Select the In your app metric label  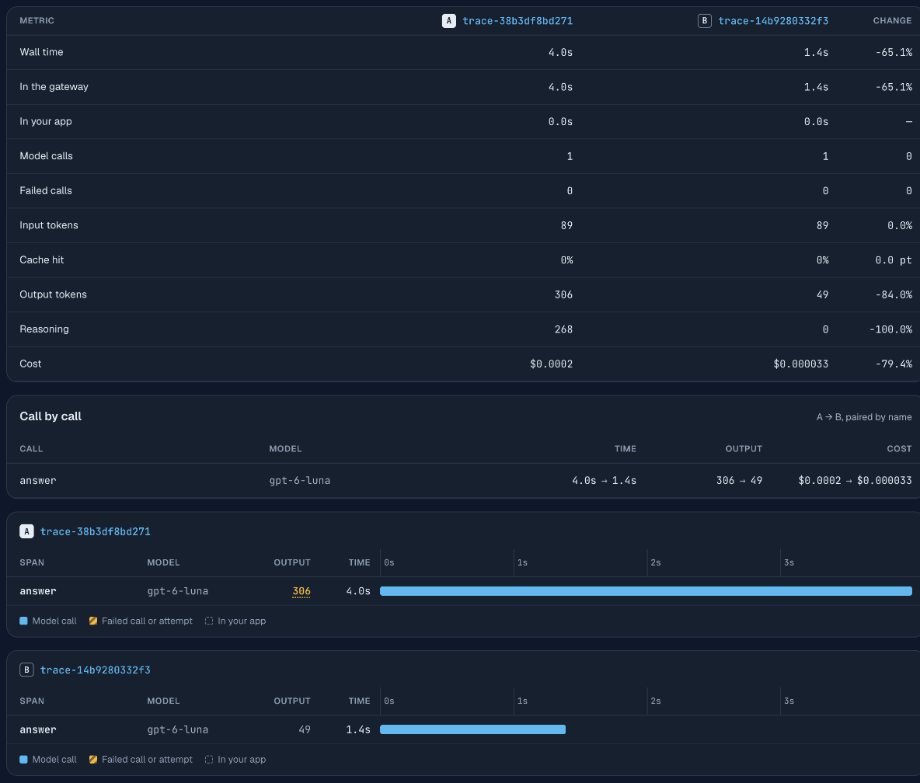46,121
